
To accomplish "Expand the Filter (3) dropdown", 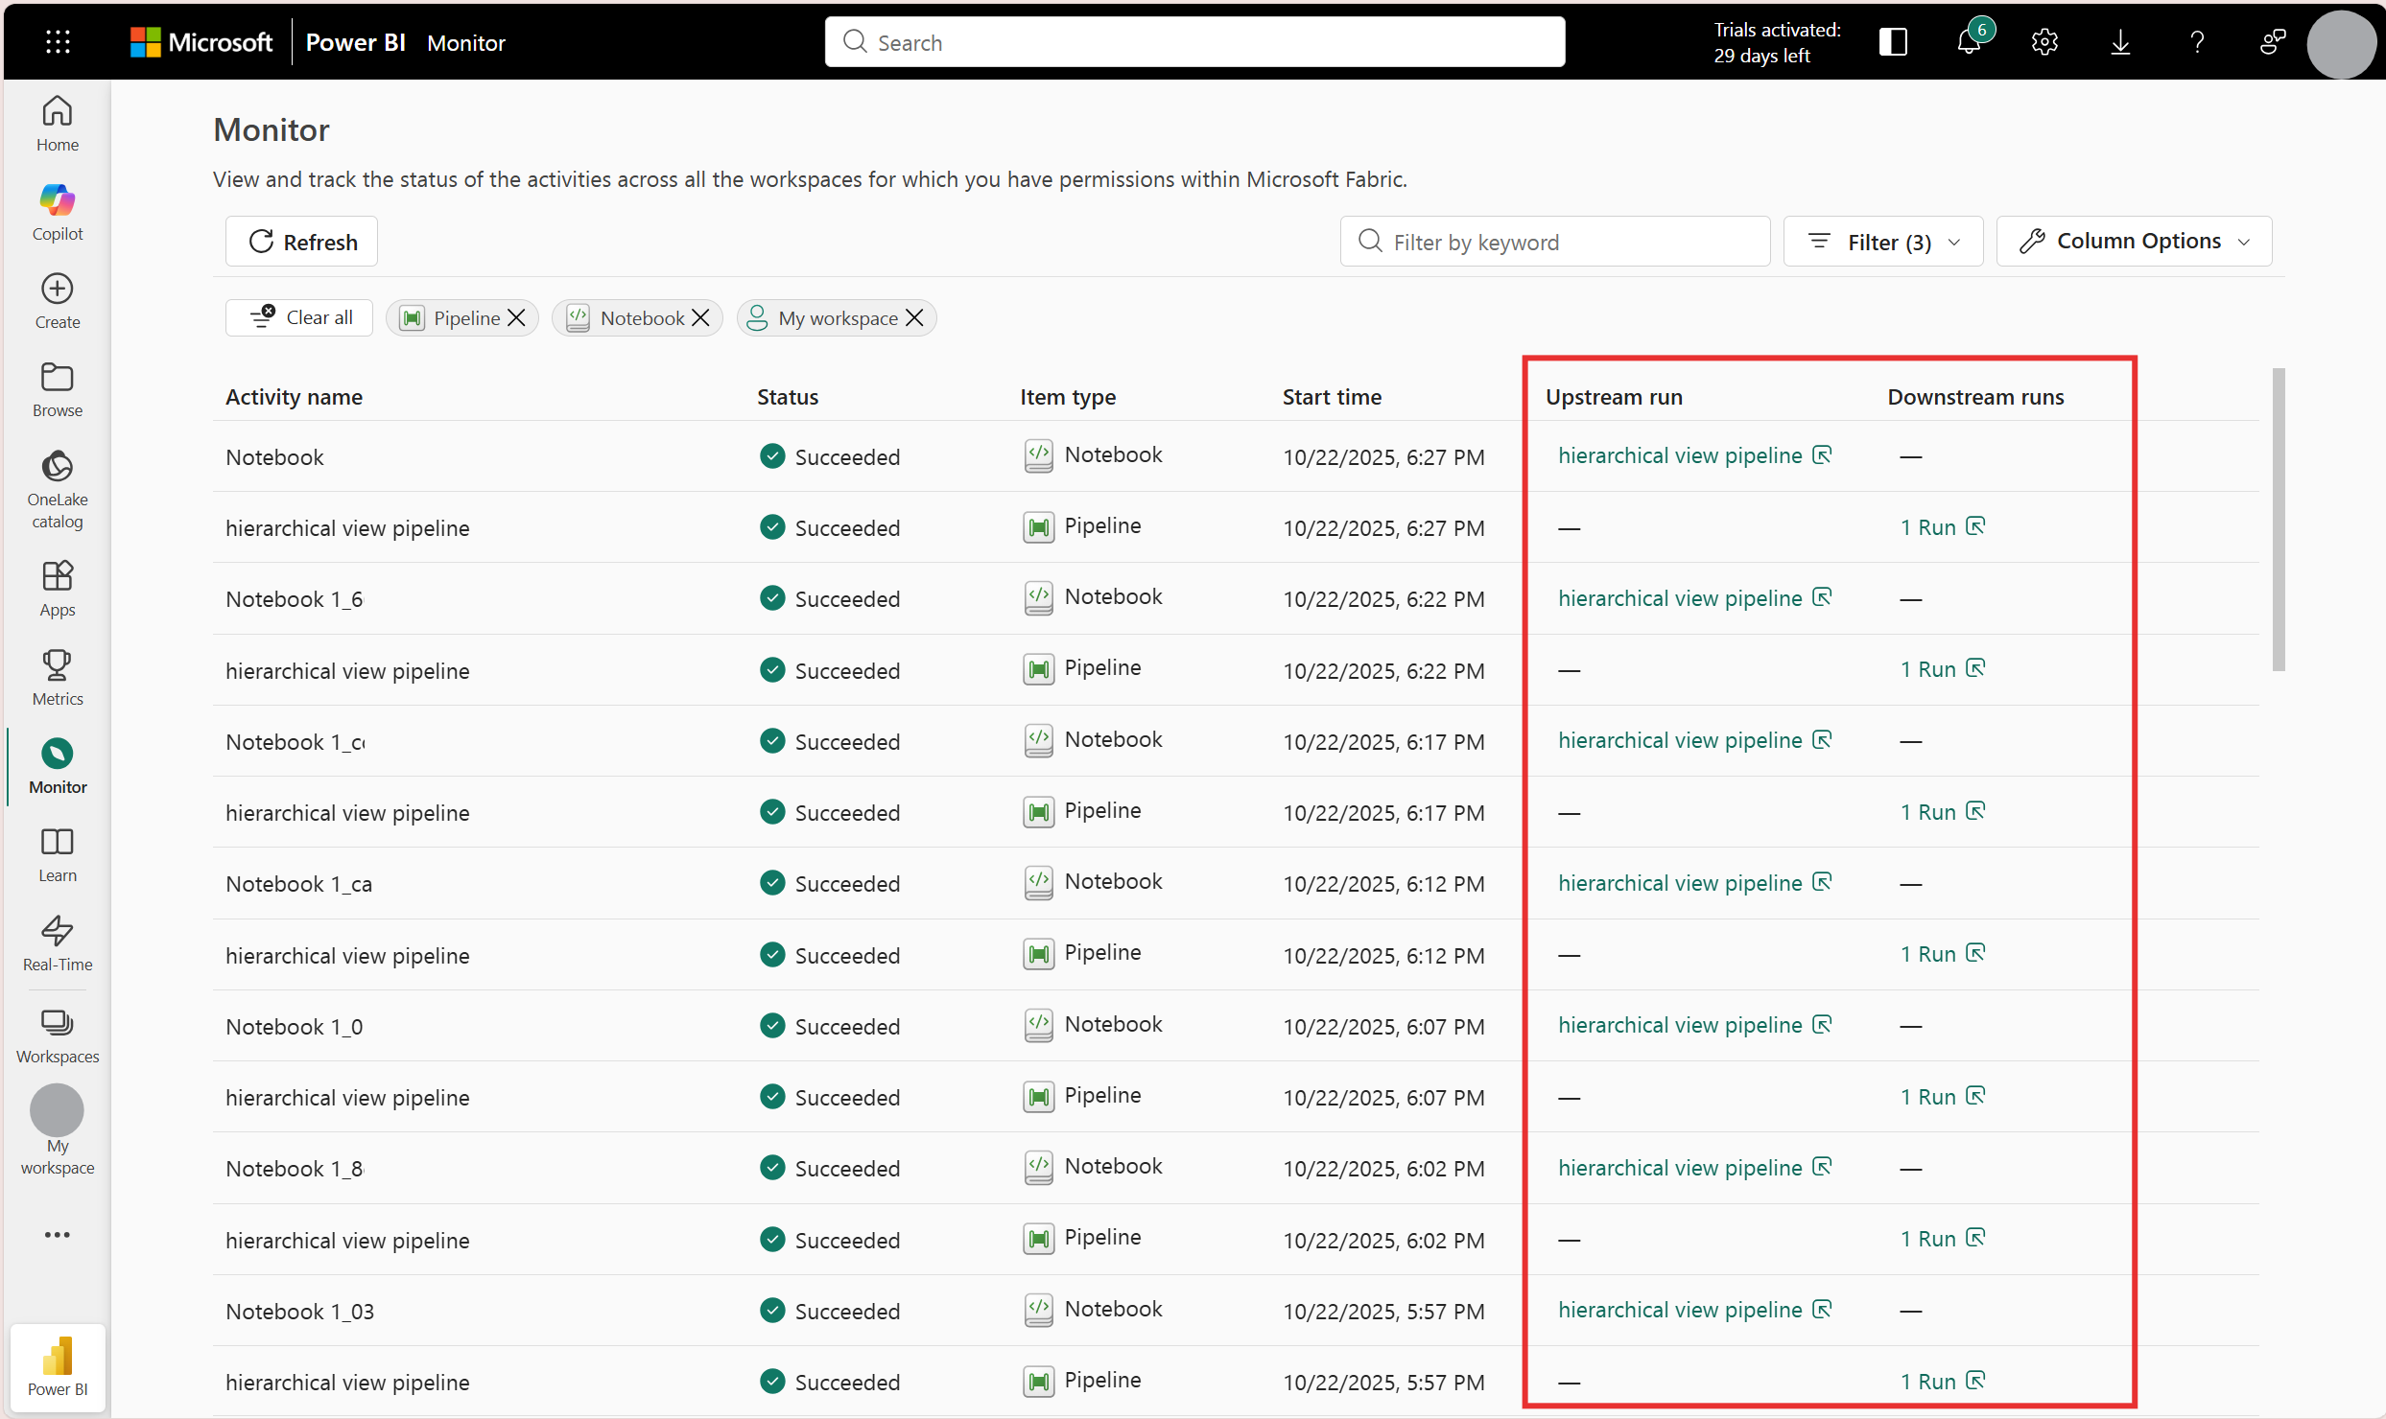I will point(1882,242).
